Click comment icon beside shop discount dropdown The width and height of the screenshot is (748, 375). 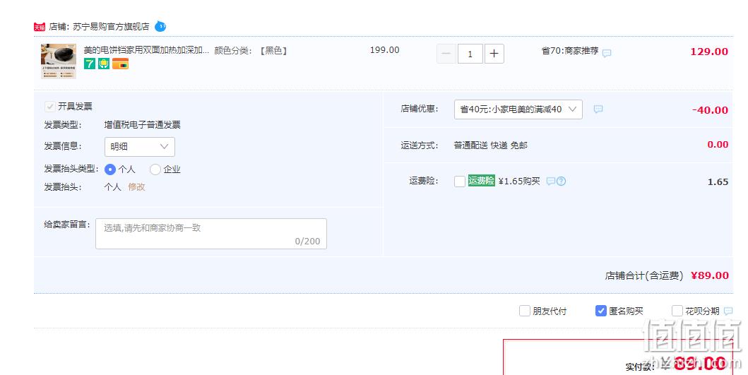(598, 109)
